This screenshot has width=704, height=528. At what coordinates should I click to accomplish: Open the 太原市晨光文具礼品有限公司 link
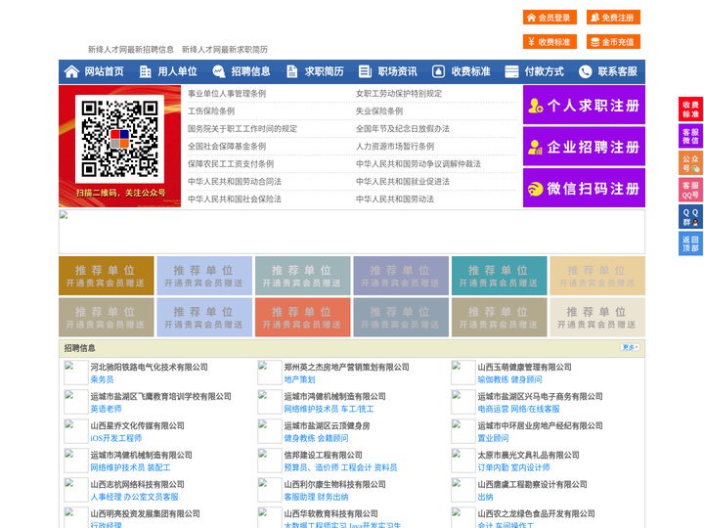coord(528,455)
